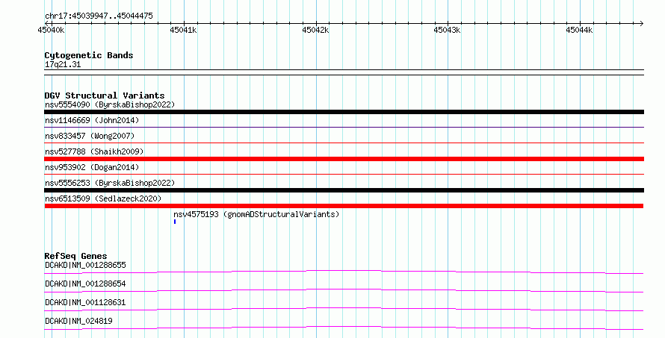Click the magenta intron line of NM_024819

pyautogui.click(x=344, y=328)
